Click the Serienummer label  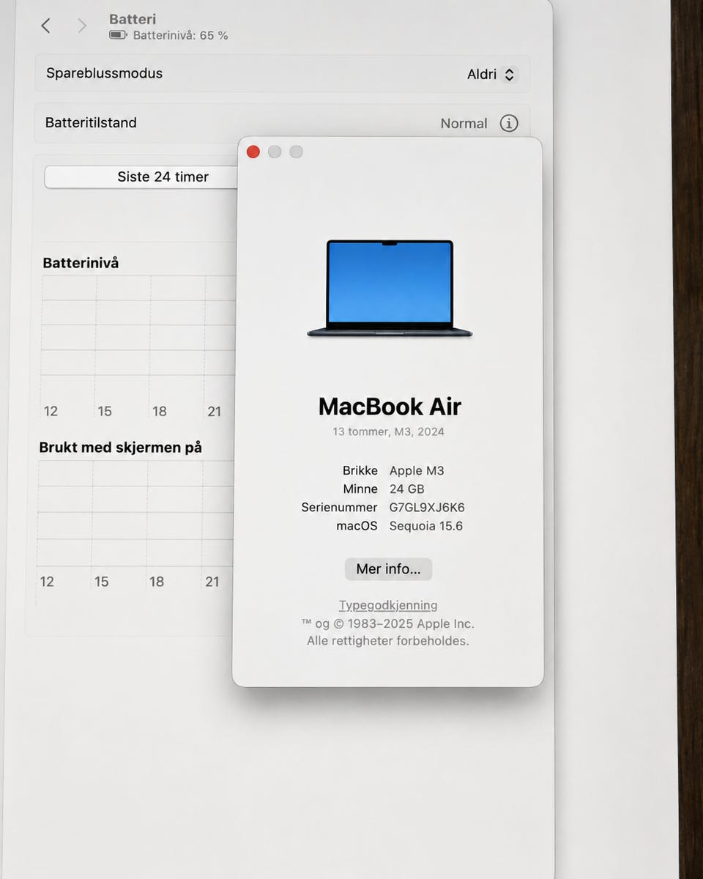click(x=339, y=507)
